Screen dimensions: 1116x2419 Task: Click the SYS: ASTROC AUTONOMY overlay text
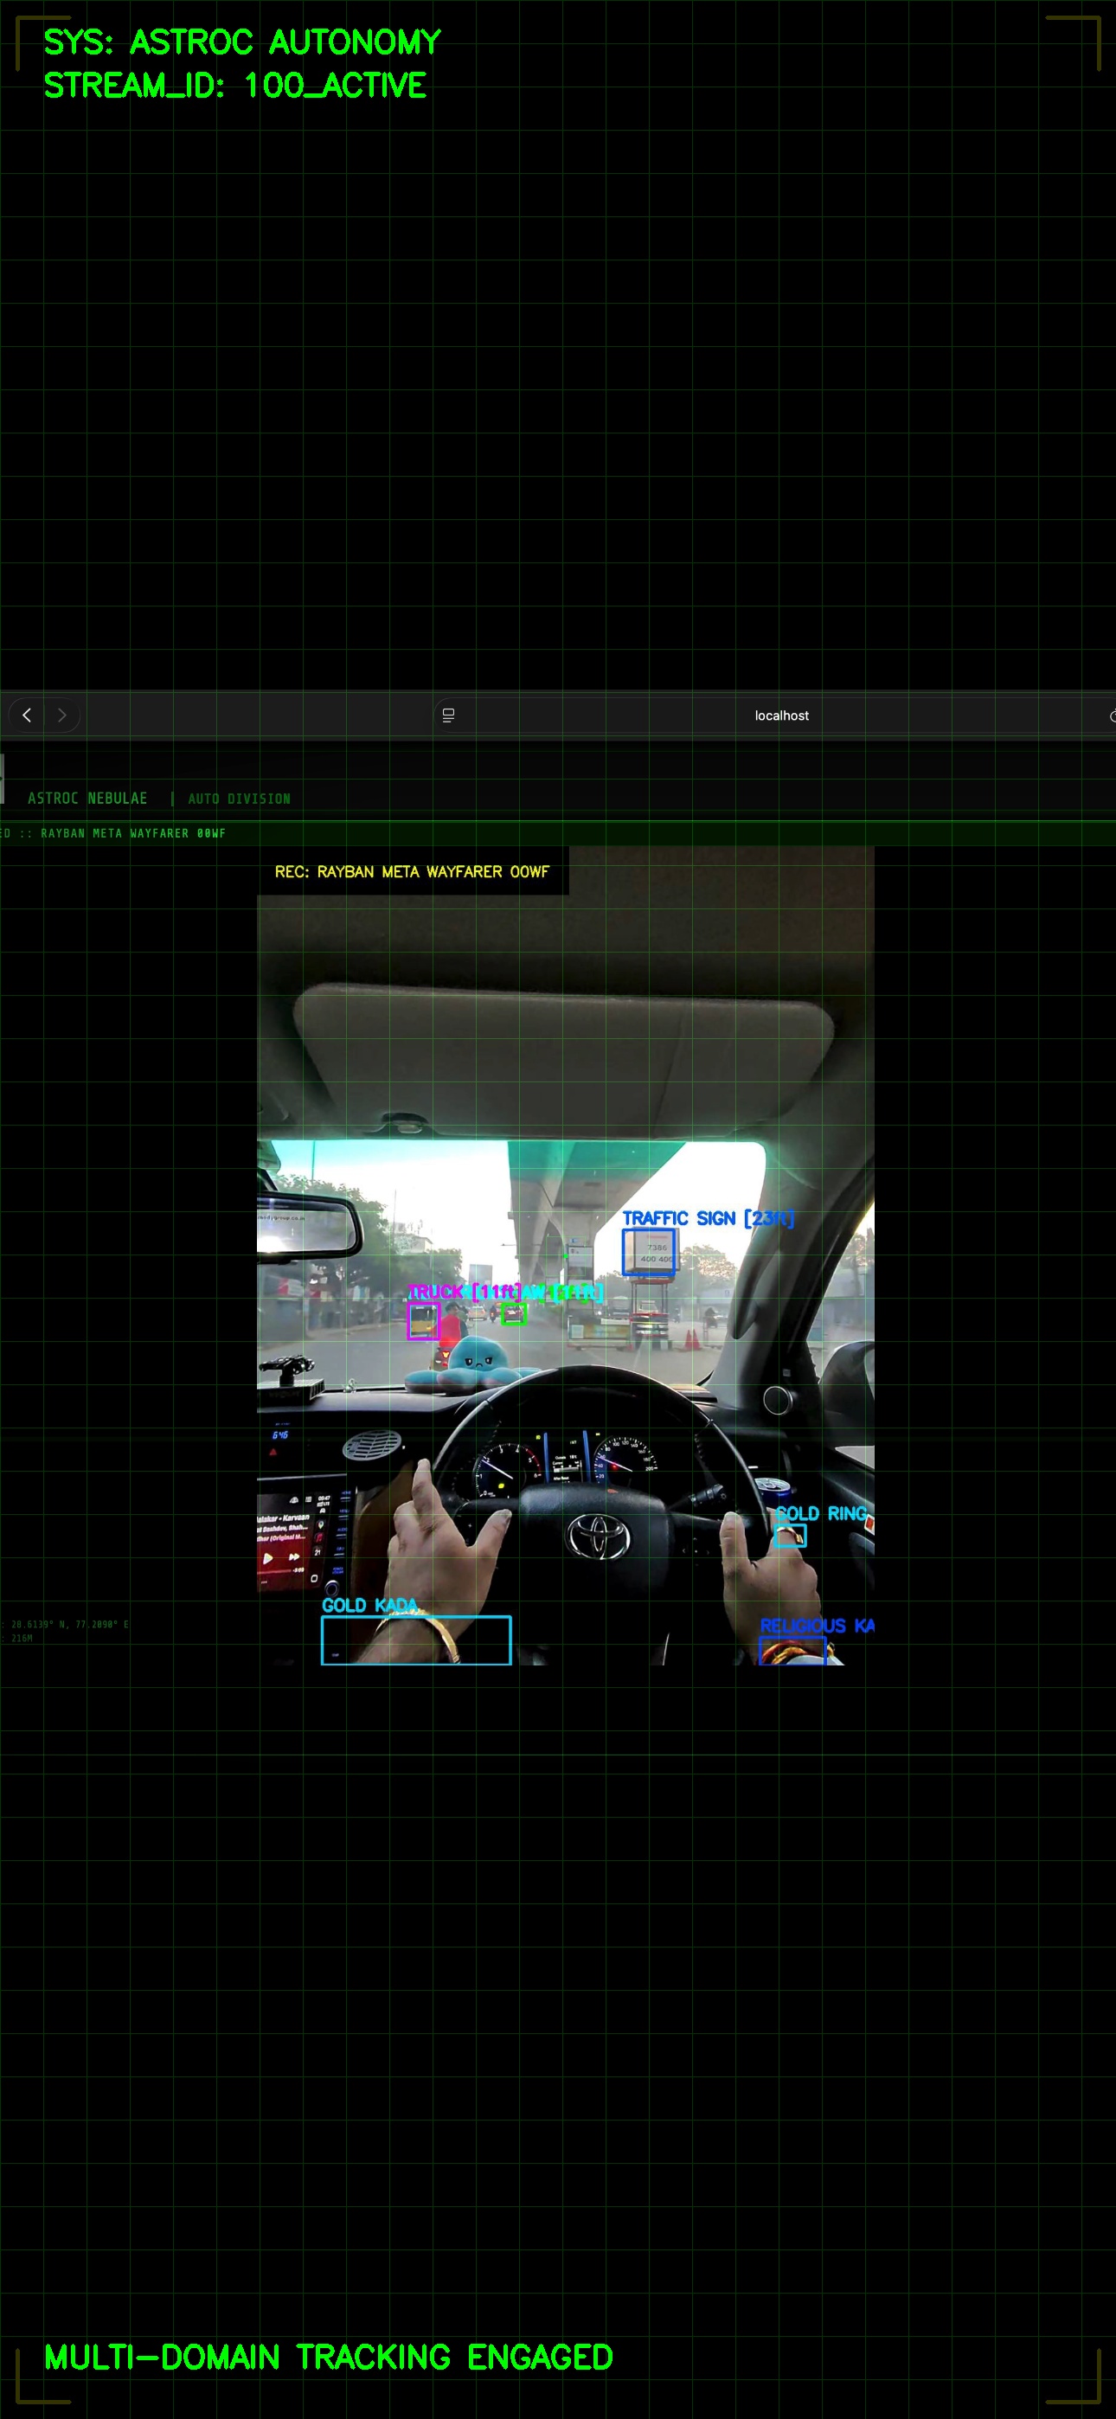coord(242,42)
